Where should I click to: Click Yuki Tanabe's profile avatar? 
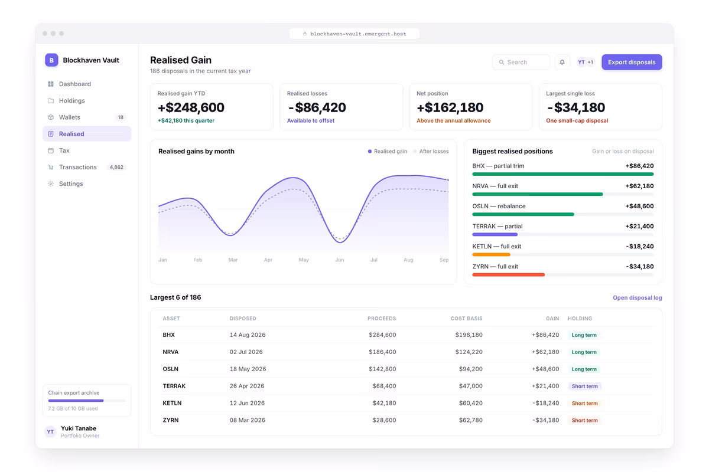pos(50,432)
